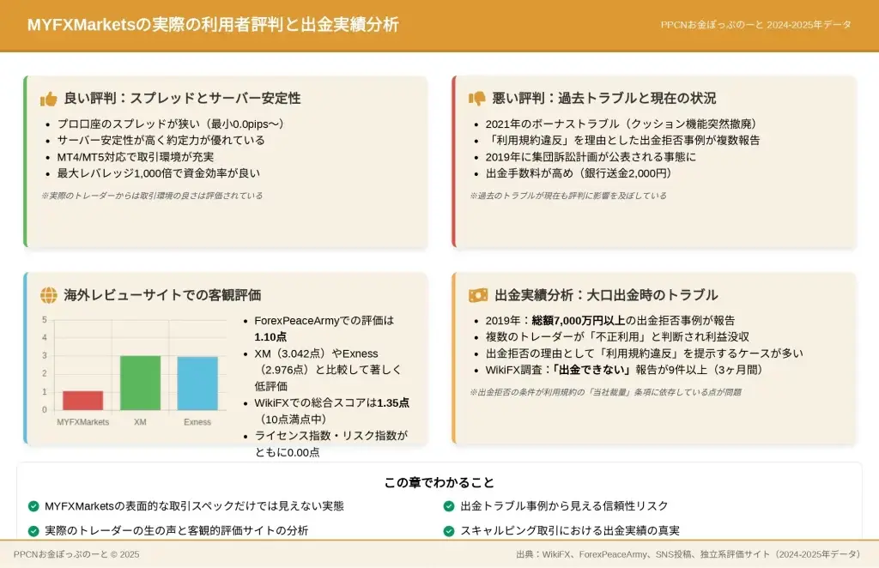Click green check icon beside 実際のトレーダーの生の声
879x568 pixels.
33,531
